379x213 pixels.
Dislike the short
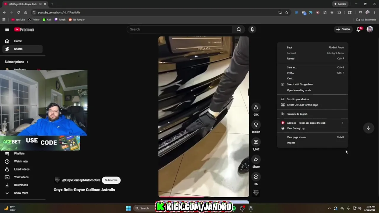[256, 125]
